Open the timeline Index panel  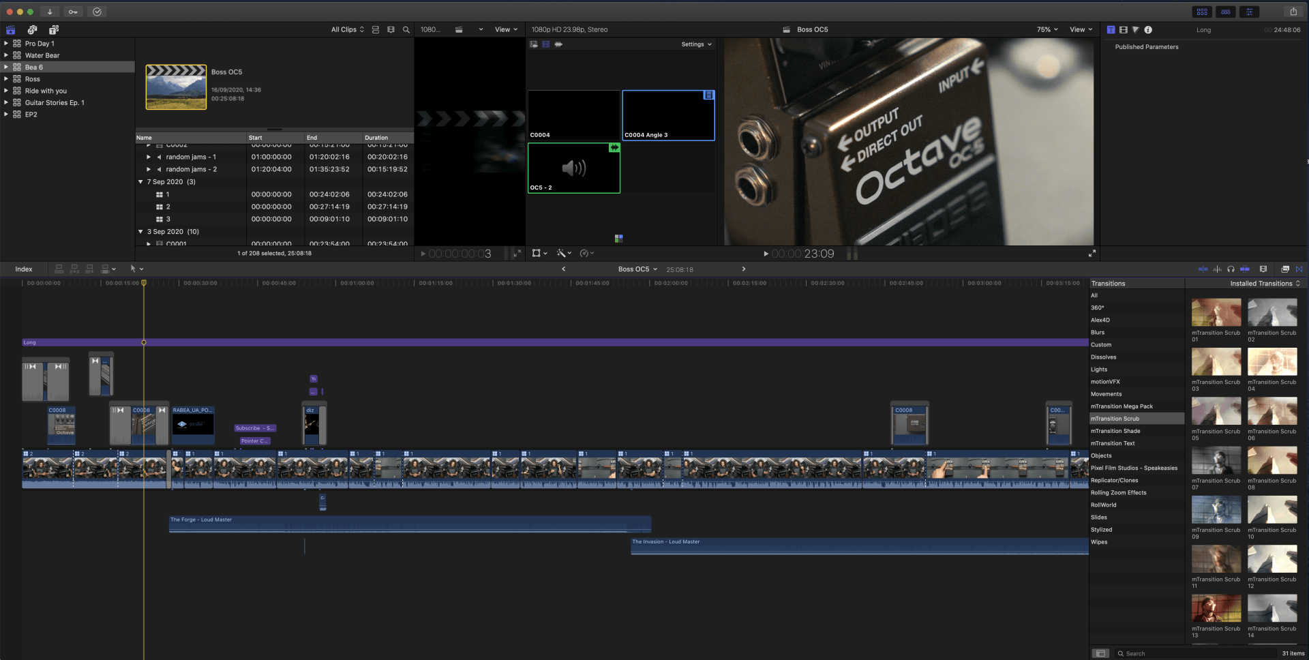click(24, 269)
